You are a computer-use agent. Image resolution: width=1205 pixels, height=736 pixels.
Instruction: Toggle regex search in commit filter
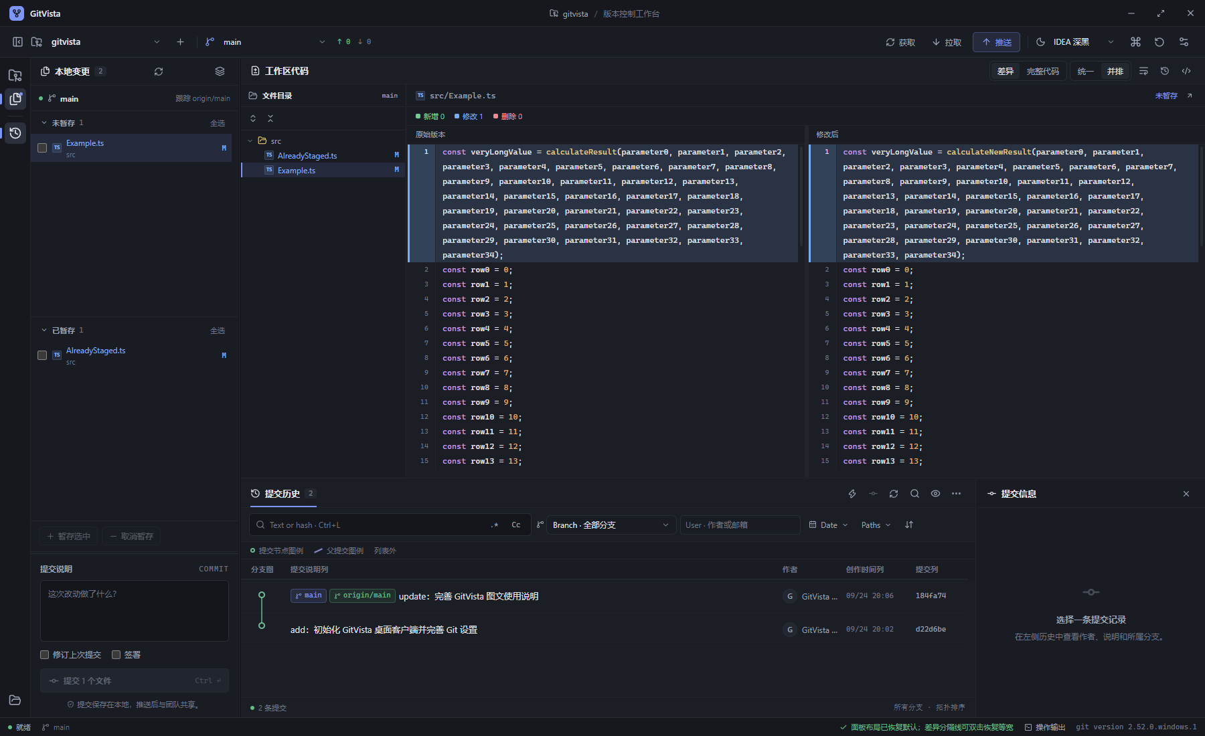(x=495, y=525)
